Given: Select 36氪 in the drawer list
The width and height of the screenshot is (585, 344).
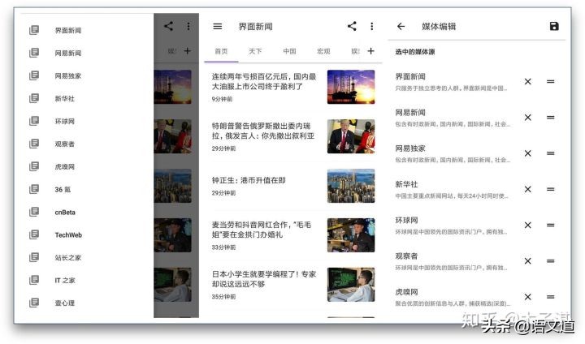Looking at the screenshot, I should point(63,190).
